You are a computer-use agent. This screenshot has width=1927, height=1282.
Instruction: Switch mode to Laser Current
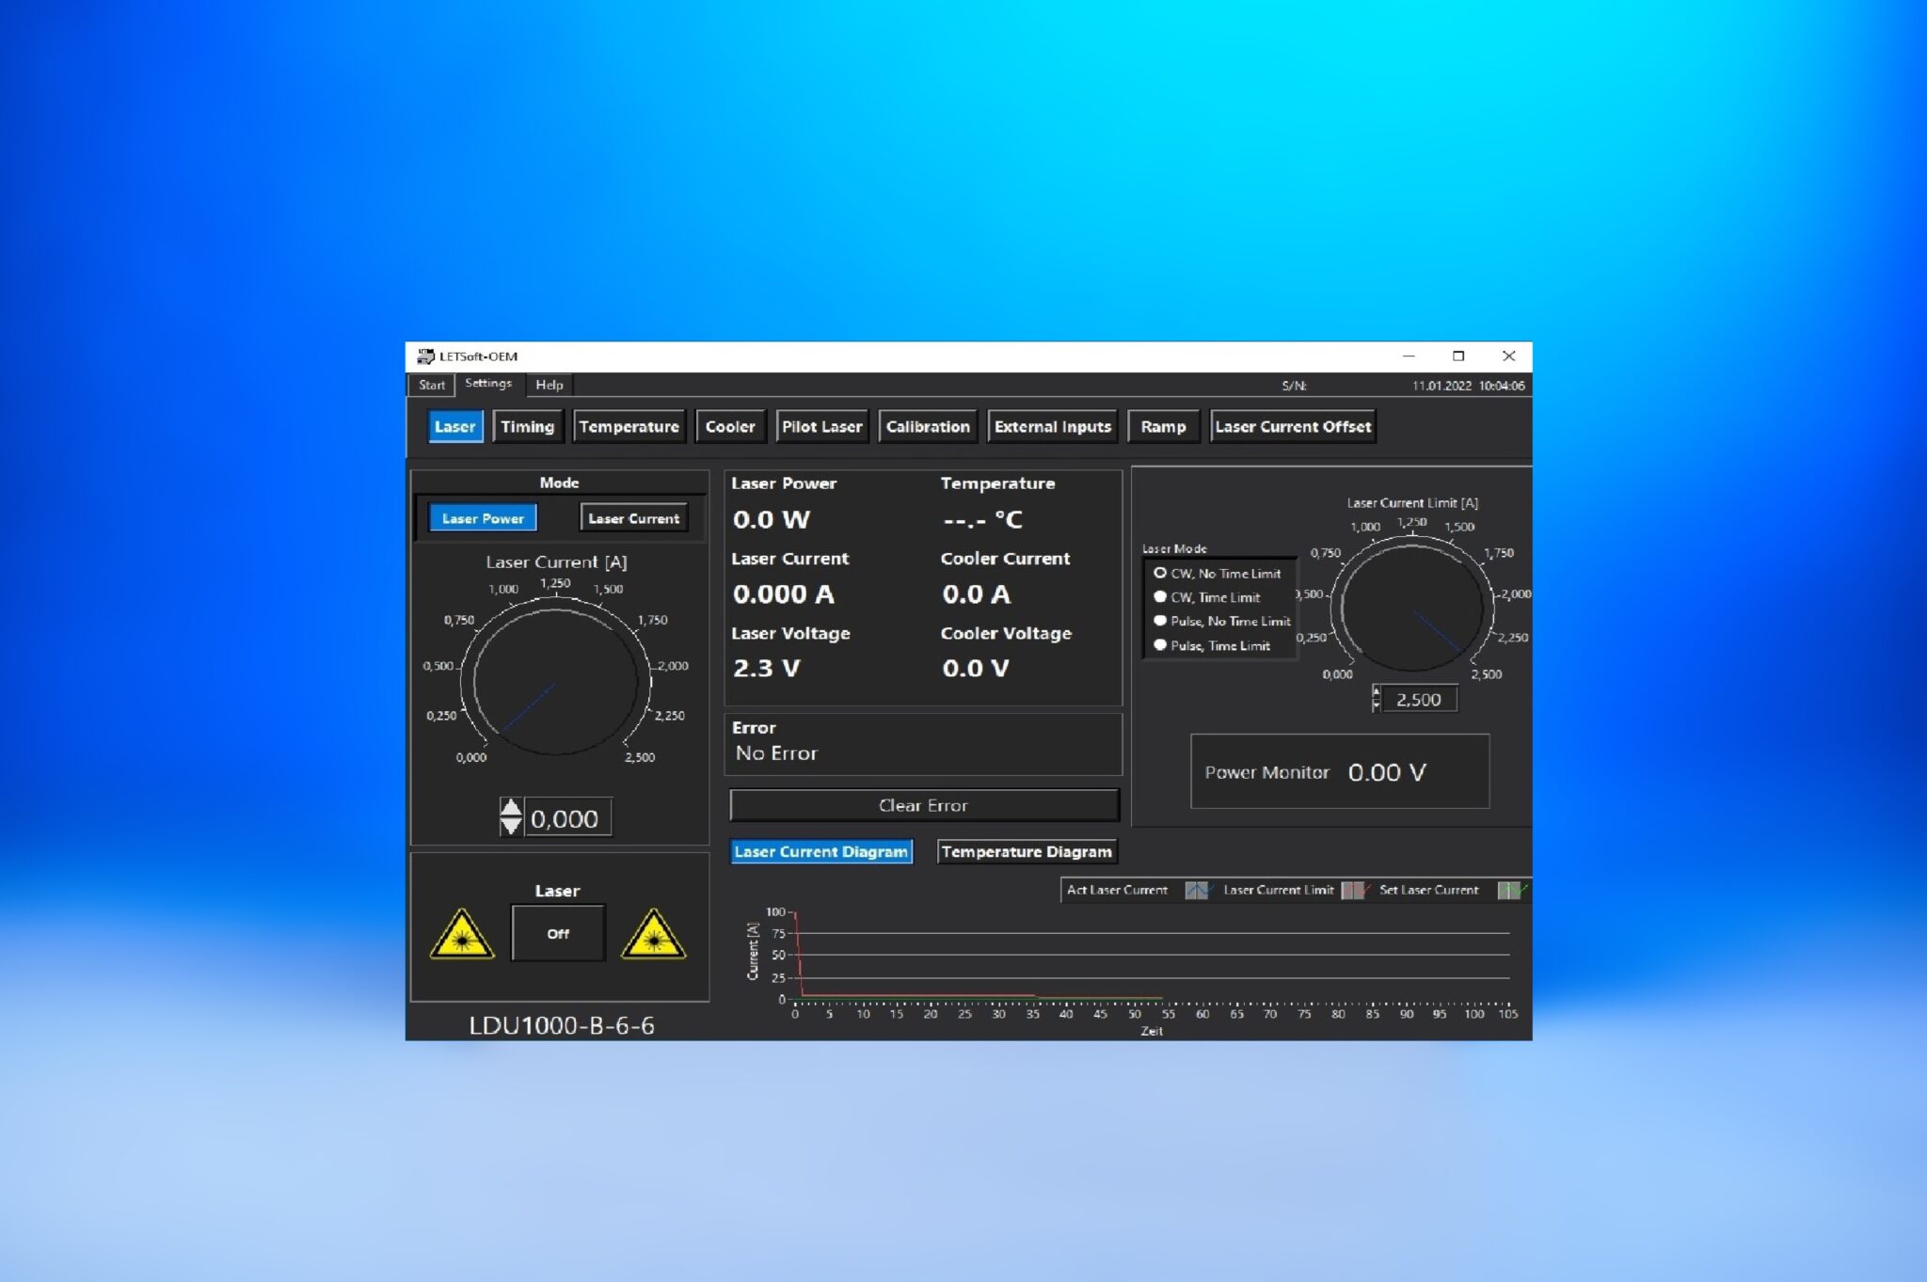(633, 518)
